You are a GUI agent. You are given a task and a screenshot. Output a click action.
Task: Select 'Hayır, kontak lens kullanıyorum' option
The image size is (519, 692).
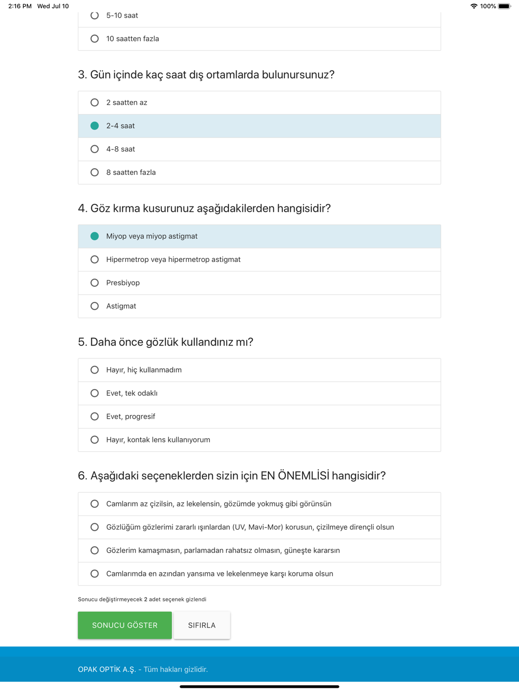pyautogui.click(x=94, y=440)
